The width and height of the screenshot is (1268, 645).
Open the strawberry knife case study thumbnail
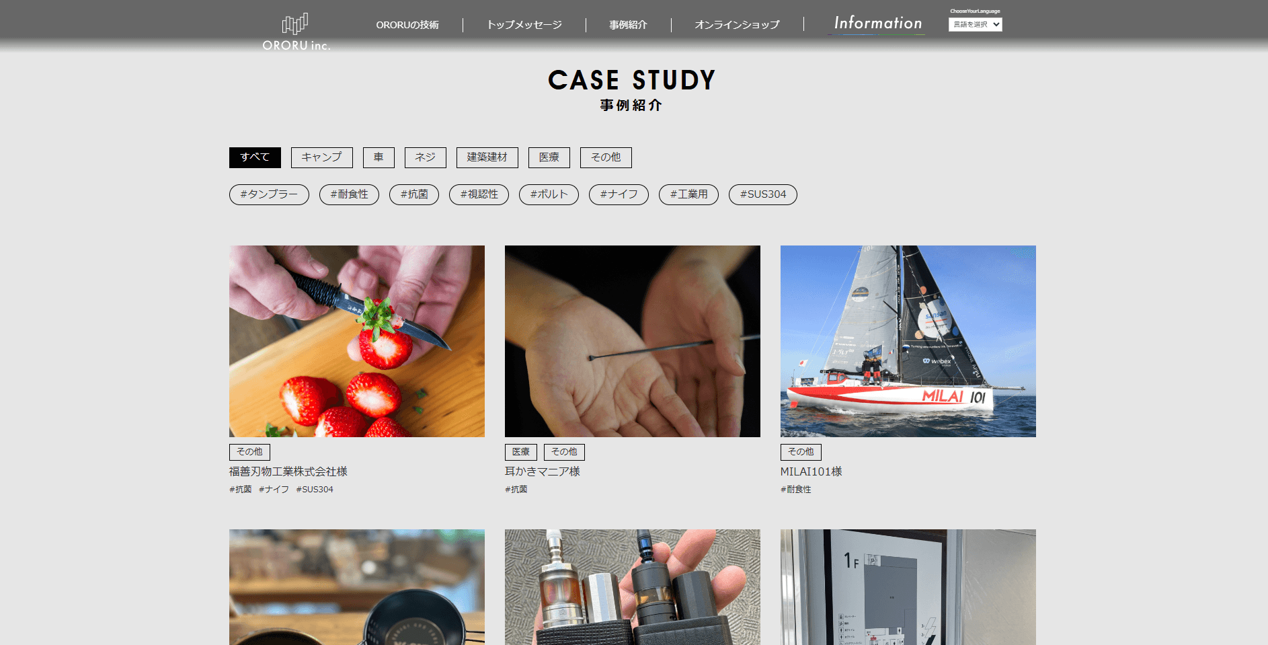(x=357, y=341)
